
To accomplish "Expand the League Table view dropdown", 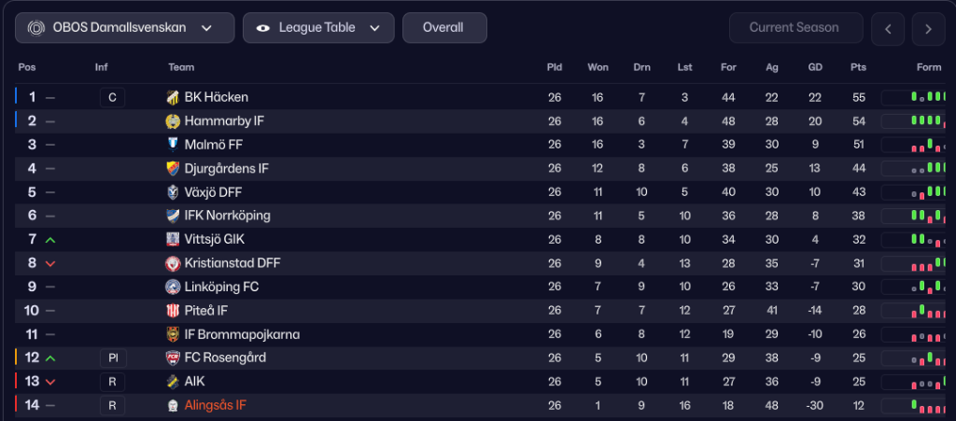I will tap(317, 28).
